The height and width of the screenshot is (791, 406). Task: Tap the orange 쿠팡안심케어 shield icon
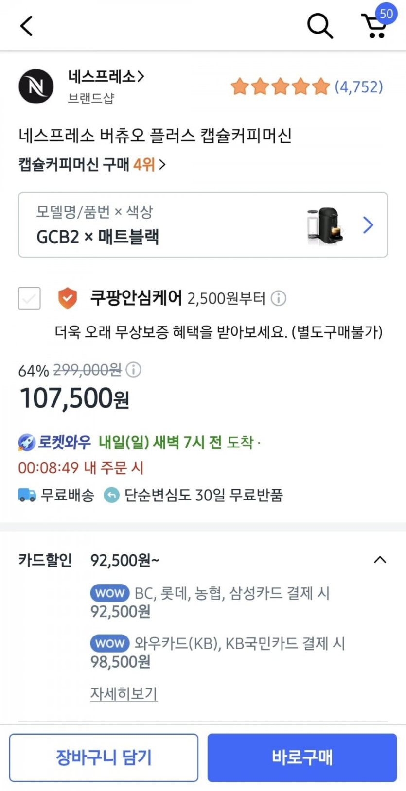(67, 298)
